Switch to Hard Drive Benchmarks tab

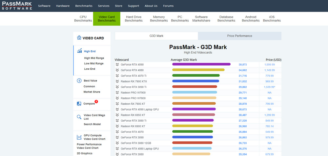(x=134, y=19)
